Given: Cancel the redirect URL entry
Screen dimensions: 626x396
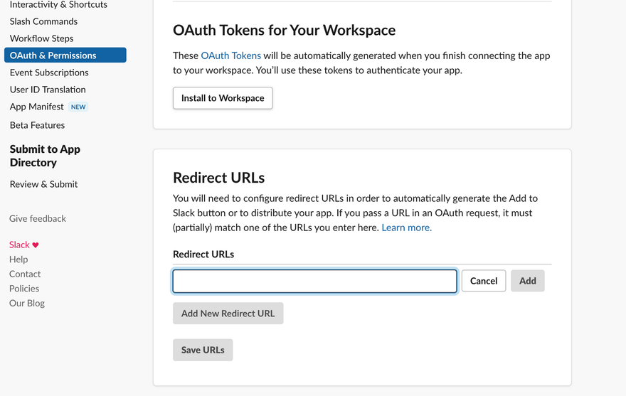Looking at the screenshot, I should click(483, 281).
